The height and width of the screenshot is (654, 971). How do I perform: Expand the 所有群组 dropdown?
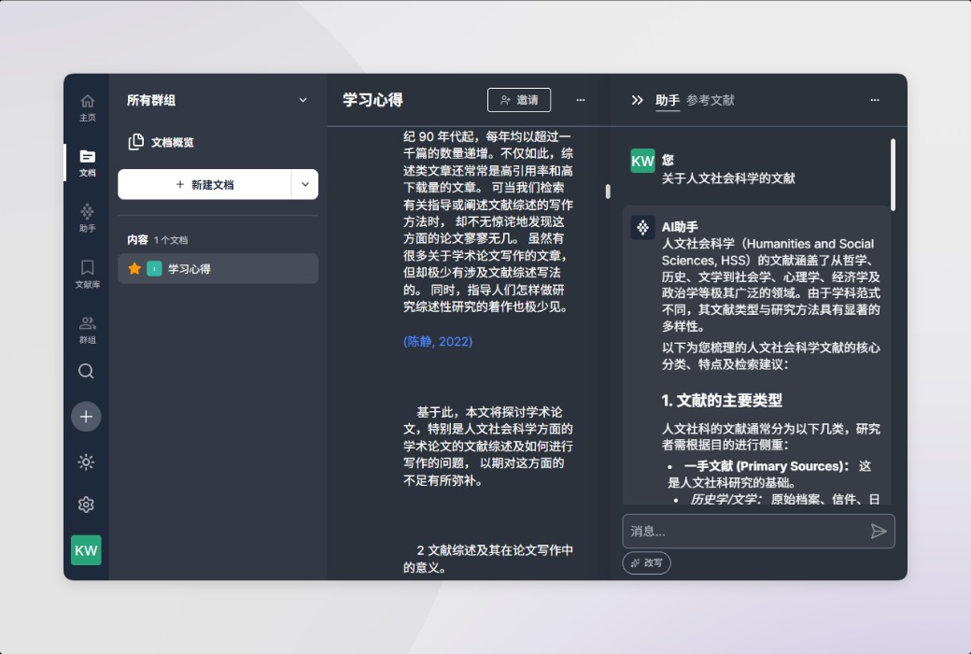click(303, 100)
